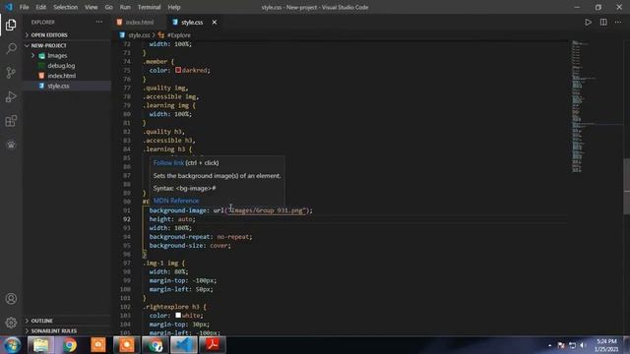Click the Windows Start button
630x354 pixels.
(x=12, y=345)
